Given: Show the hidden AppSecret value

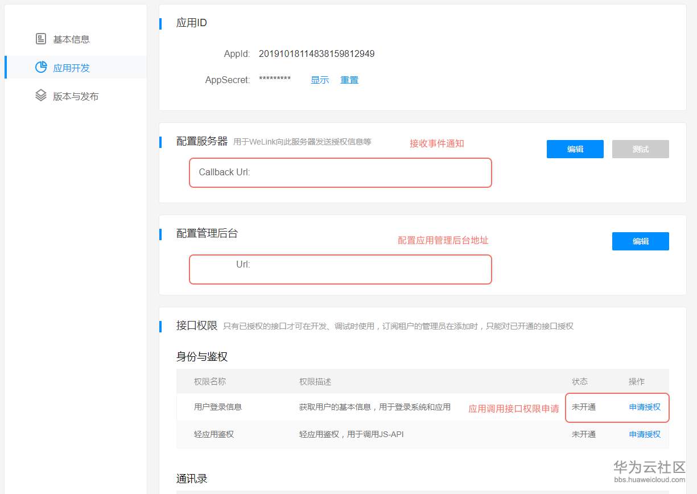Looking at the screenshot, I should pos(320,80).
